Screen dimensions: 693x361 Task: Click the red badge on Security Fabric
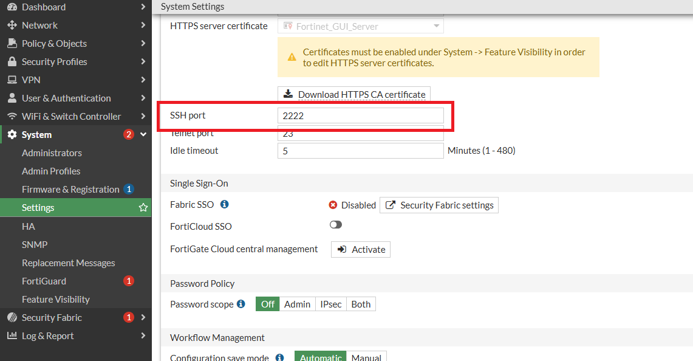tap(129, 317)
